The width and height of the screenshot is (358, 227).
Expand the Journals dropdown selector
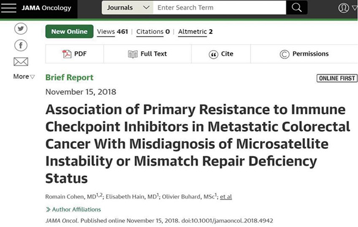point(128,8)
